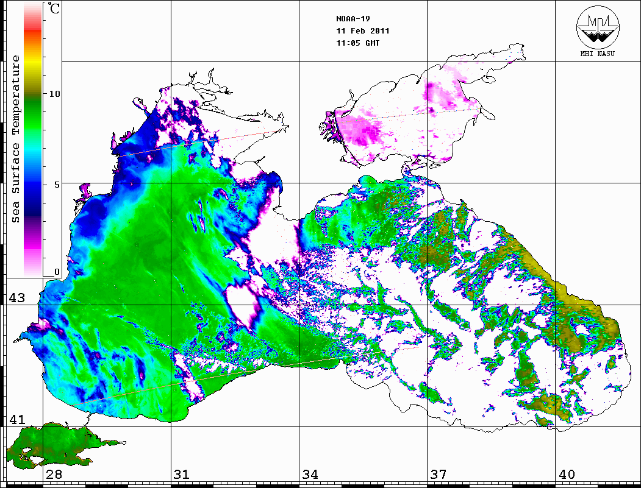Click latitude label '43'
The height and width of the screenshot is (488, 641).
tap(17, 298)
